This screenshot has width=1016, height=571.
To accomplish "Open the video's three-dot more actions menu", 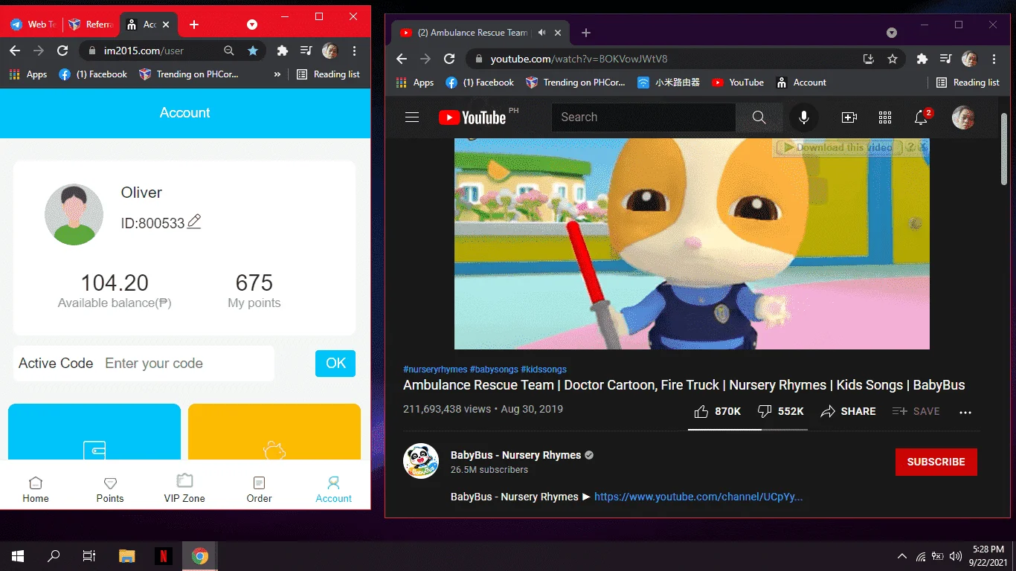I will pyautogui.click(x=965, y=412).
